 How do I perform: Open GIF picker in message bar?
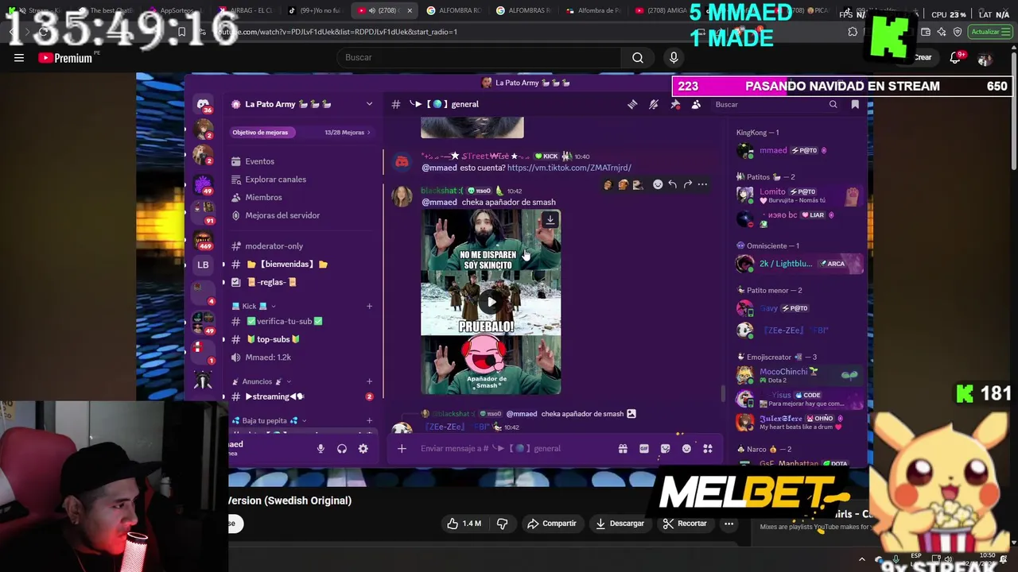(x=644, y=449)
